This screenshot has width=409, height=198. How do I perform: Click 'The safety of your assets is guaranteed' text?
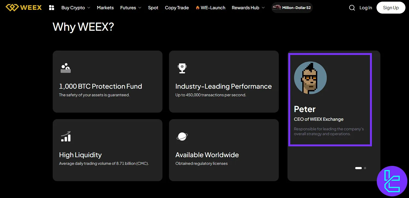click(94, 95)
